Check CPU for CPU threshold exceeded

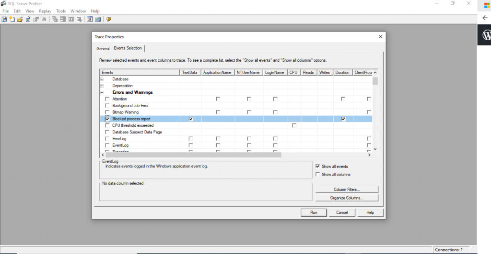tap(294, 125)
